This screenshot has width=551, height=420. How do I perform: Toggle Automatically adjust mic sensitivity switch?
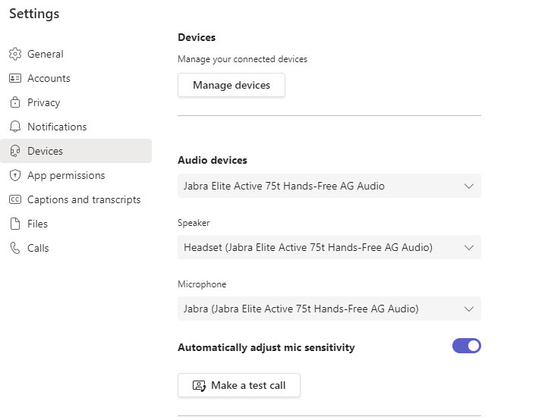[x=466, y=346]
